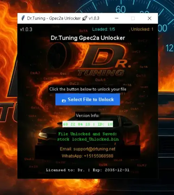Click the feather icon in the title bar
Viewport: 174px width, 195px height.
[23, 18]
